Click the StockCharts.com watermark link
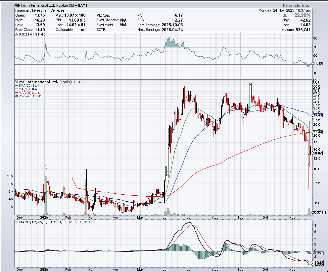This screenshot has height=272, width=328. tap(297, 6)
